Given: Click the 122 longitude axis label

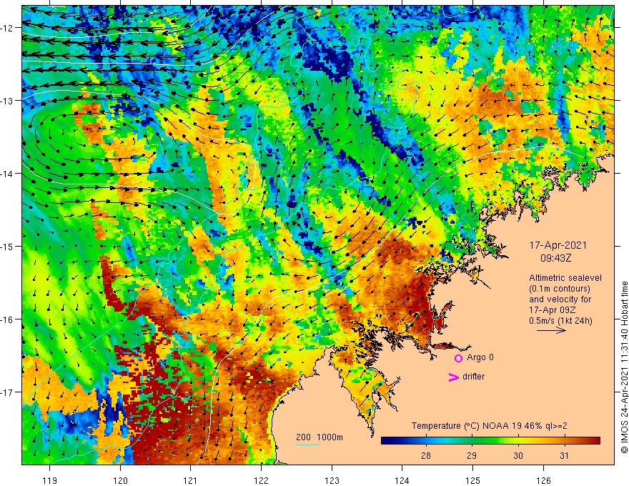Looking at the screenshot, I should click(261, 480).
